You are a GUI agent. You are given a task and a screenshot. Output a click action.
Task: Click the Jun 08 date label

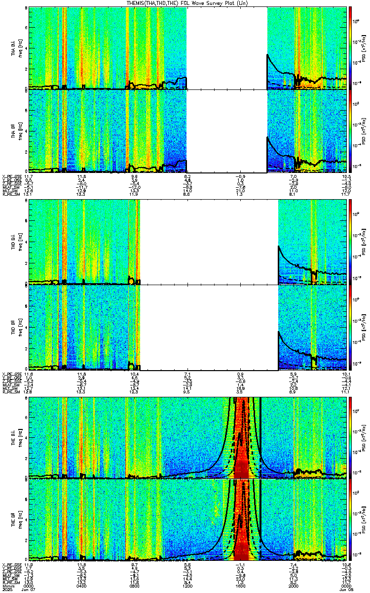(x=346, y=590)
